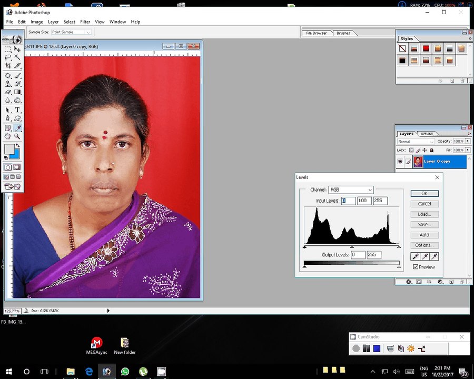Screen dimensions: 474x379
Task: Switch to Quick Mask mode
Action: click(17, 167)
